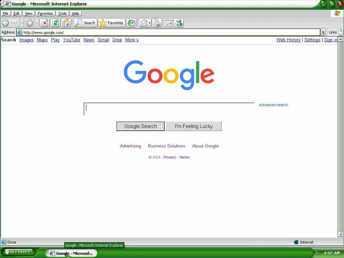
Task: Click the Forward arrow button
Action: coord(30,23)
